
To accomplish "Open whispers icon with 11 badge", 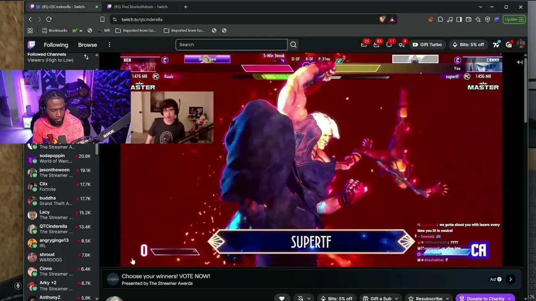I will pyautogui.click(x=389, y=45).
